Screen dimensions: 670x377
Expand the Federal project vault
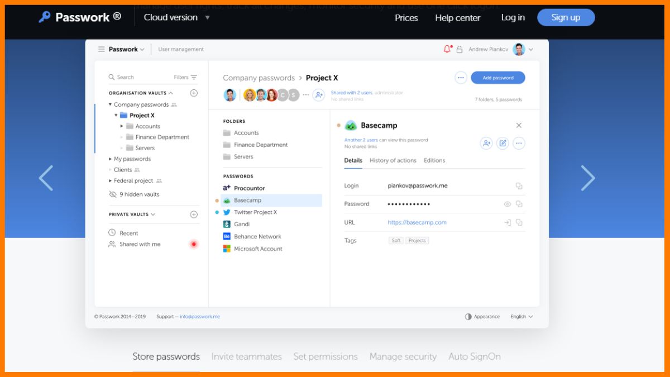coord(110,181)
